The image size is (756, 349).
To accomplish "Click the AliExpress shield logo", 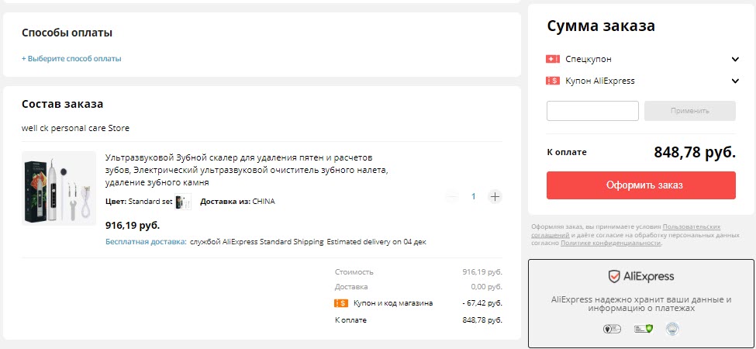I will click(613, 276).
